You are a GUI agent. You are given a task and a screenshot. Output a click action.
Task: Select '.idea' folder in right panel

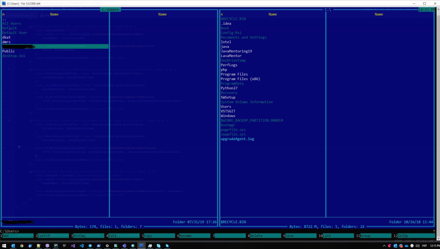(x=226, y=23)
